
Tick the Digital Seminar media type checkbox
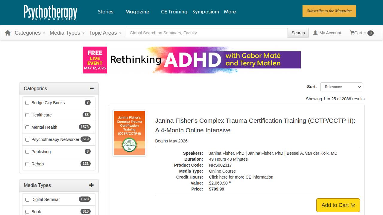click(28, 199)
